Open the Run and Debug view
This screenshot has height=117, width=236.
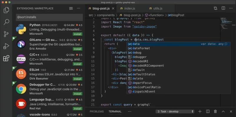(x=6, y=46)
